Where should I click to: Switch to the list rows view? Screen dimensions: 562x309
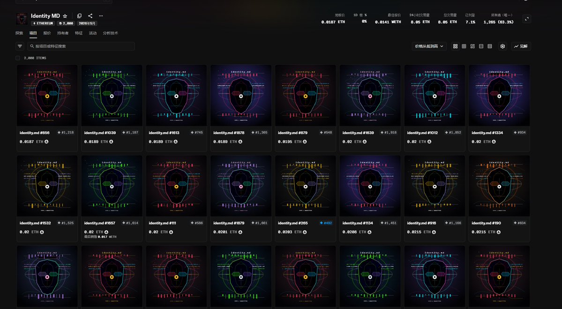(x=481, y=46)
